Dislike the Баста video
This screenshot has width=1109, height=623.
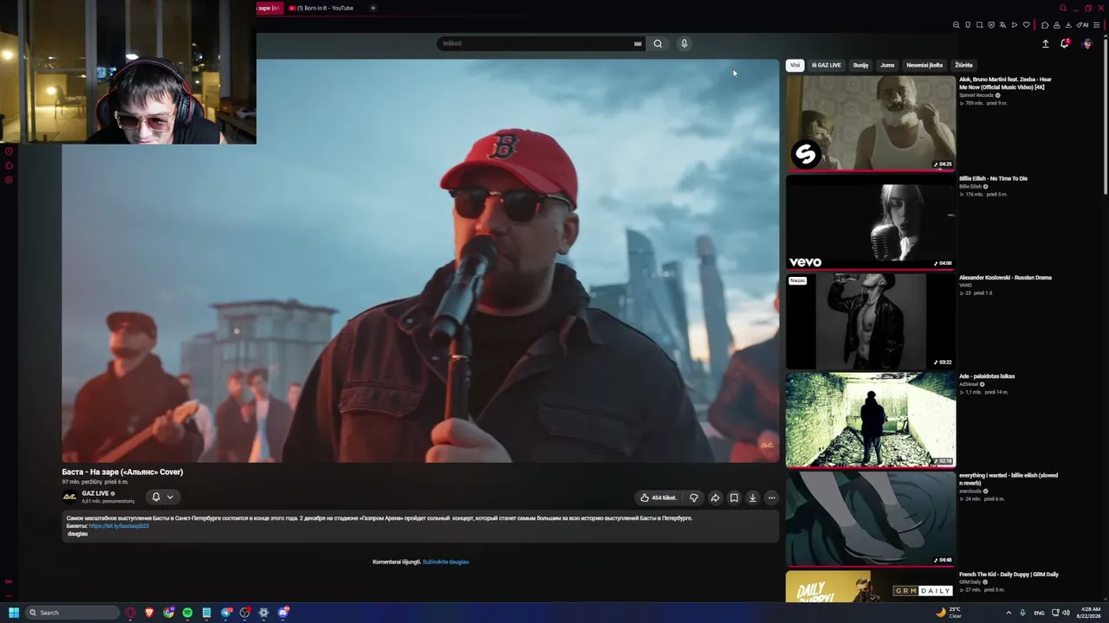[693, 498]
